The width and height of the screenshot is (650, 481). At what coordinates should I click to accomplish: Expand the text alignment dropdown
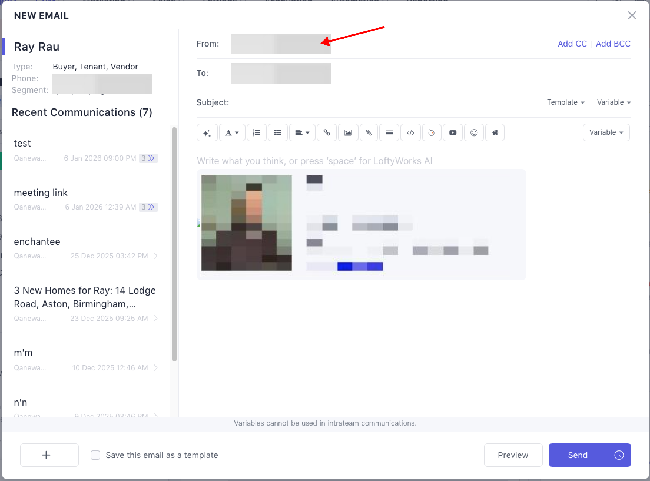coord(302,133)
